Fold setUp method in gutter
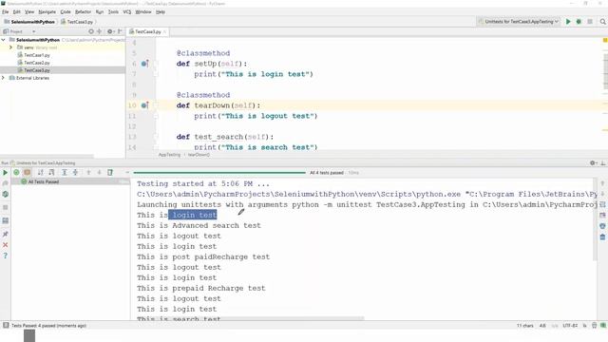 click(156, 64)
